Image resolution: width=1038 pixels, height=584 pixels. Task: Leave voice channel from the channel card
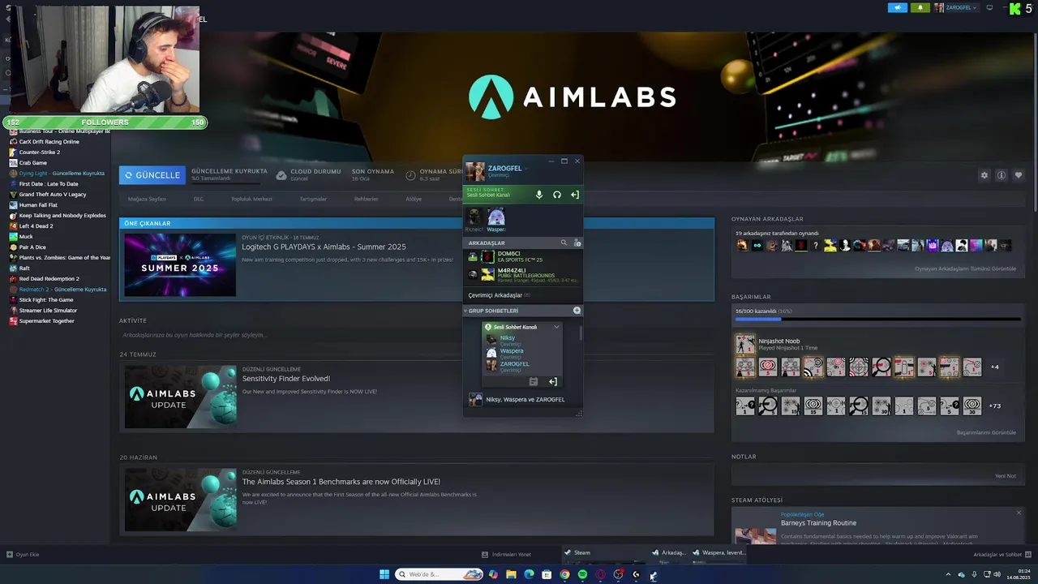coord(552,381)
